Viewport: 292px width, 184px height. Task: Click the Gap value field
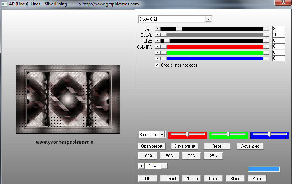pos(279,29)
